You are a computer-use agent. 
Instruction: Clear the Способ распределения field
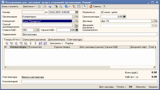point(77,25)
